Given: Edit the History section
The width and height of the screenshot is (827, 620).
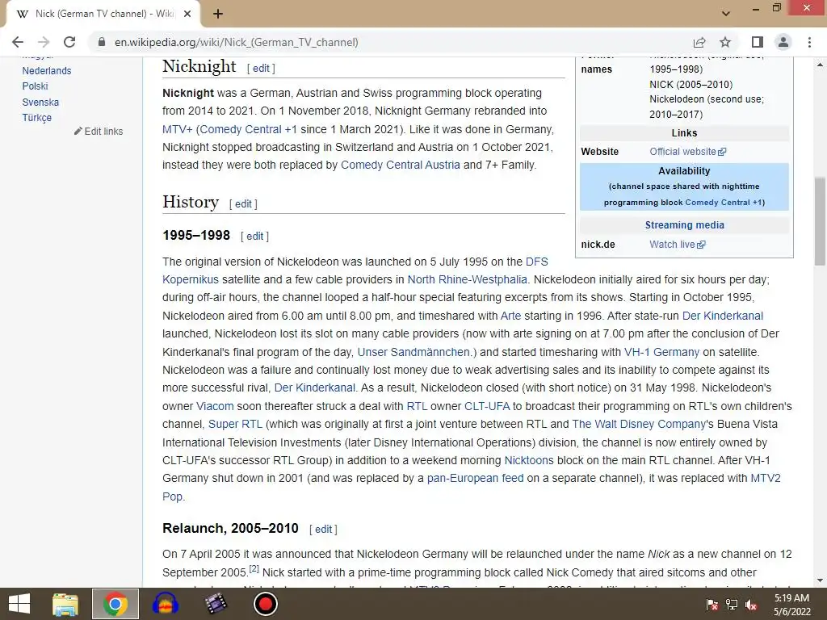Looking at the screenshot, I should [243, 204].
